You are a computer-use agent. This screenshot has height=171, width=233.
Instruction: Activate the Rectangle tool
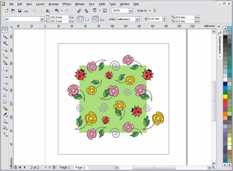pyautogui.click(x=5, y=69)
